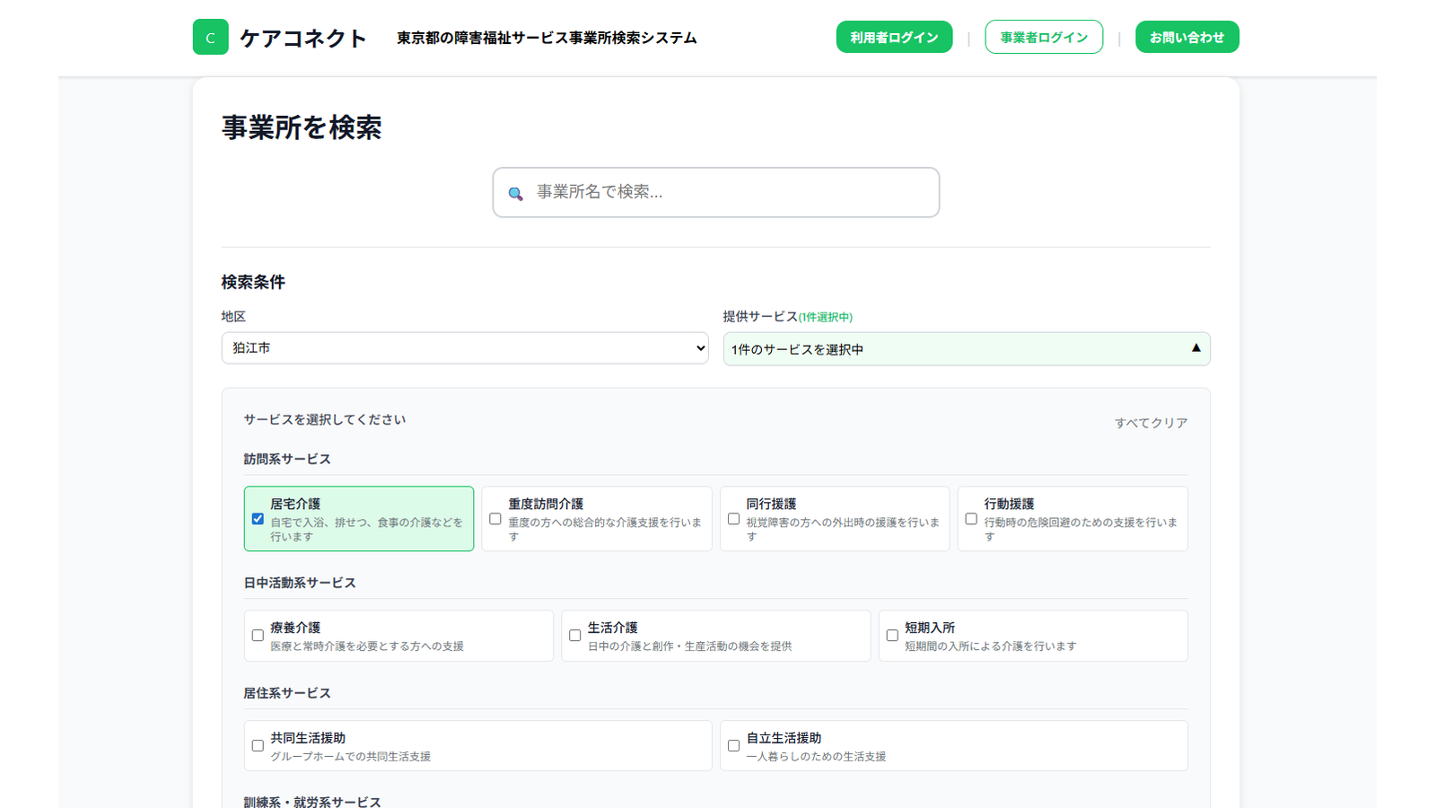Click the 視覚障害の方への外出時の援護 description

tap(843, 530)
